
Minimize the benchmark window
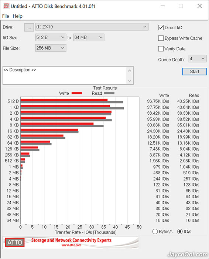163,6
